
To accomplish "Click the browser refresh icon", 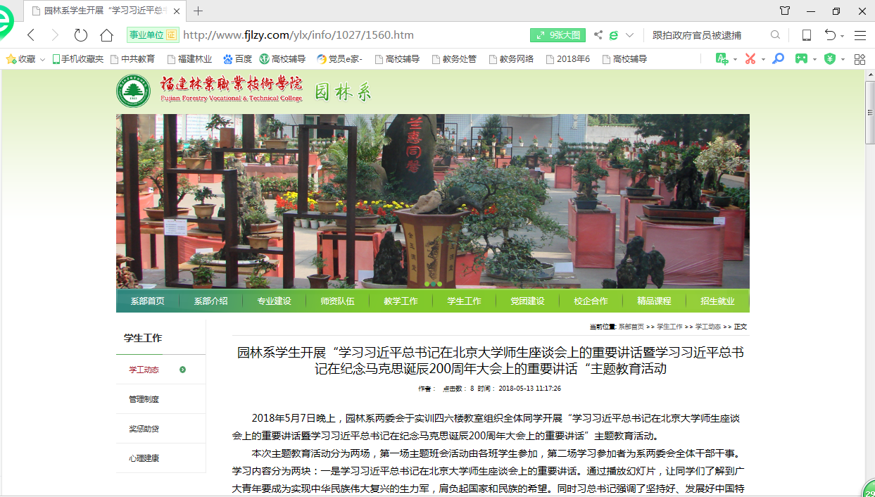I will pyautogui.click(x=81, y=35).
